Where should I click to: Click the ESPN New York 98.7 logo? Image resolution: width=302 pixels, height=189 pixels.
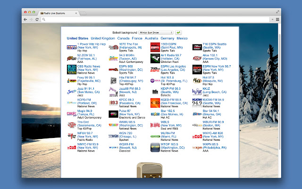(197, 69)
